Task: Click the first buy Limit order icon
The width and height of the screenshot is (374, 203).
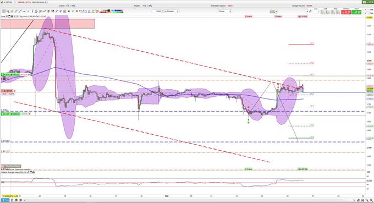Action: tap(322, 12)
